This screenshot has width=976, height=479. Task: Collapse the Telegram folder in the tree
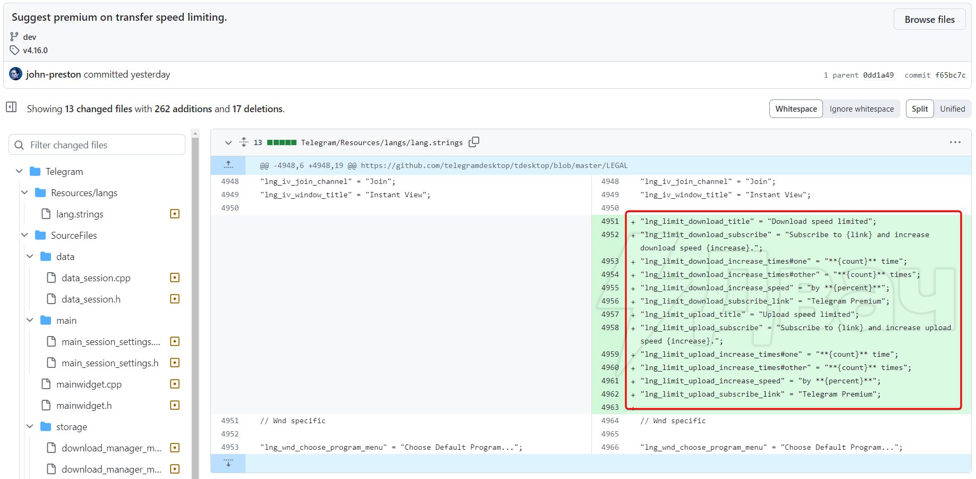[20, 171]
